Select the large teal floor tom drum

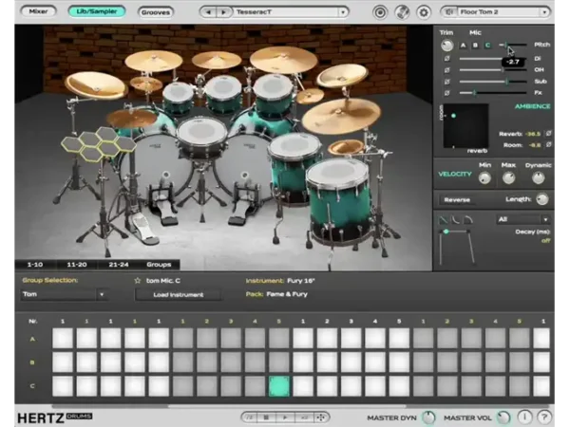click(x=338, y=201)
